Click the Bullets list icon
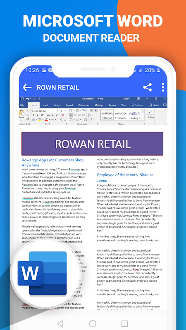 click(71, 111)
